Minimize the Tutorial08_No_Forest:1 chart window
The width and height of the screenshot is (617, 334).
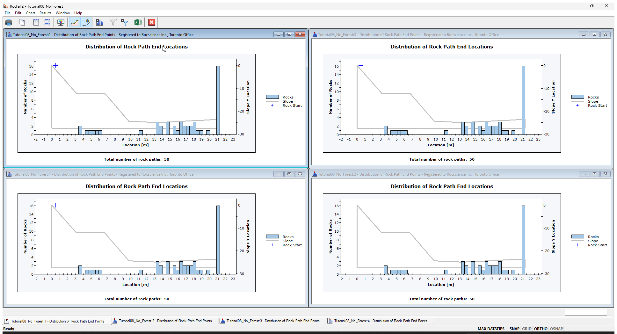[278, 34]
